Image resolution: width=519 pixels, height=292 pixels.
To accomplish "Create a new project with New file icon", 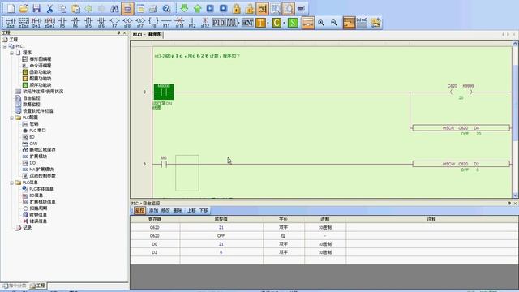I will (x=11, y=9).
